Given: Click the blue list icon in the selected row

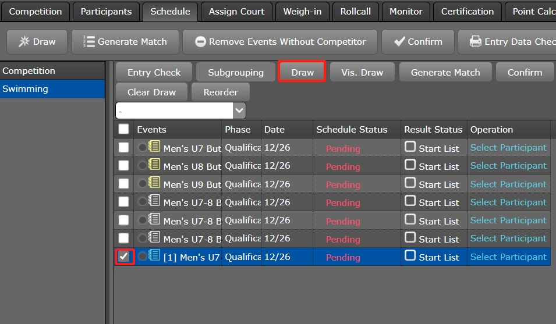Looking at the screenshot, I should pos(155,256).
